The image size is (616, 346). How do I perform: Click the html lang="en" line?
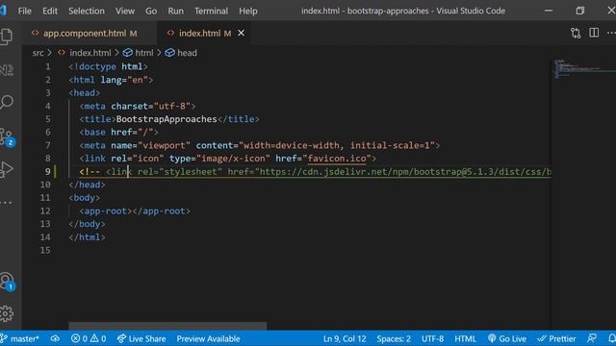click(x=111, y=80)
